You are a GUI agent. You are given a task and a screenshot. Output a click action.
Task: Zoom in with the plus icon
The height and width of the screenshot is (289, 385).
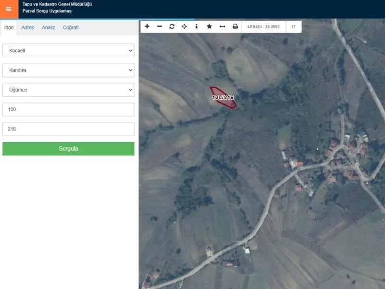pos(147,26)
